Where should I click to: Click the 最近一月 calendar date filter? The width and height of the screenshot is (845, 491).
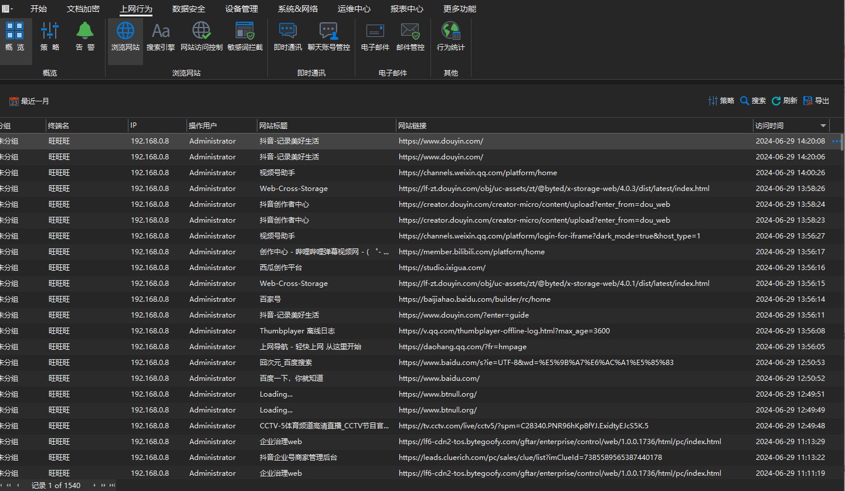[29, 101]
